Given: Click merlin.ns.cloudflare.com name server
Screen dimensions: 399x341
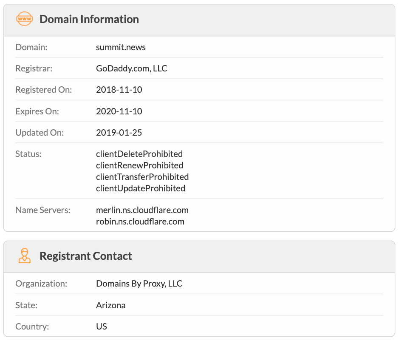Looking at the screenshot, I should point(142,210).
